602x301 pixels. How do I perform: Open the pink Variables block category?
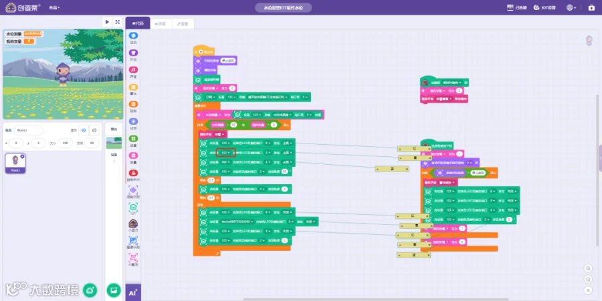(133, 158)
